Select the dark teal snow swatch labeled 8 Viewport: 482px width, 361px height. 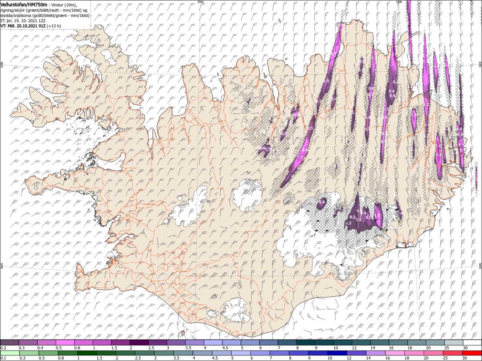pyautogui.click(x=306, y=343)
